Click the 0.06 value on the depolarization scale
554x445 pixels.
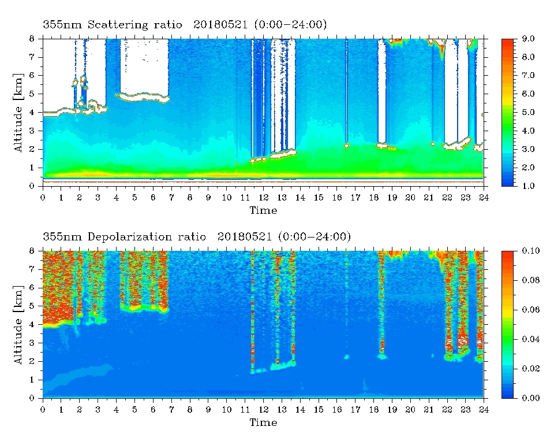531,310
